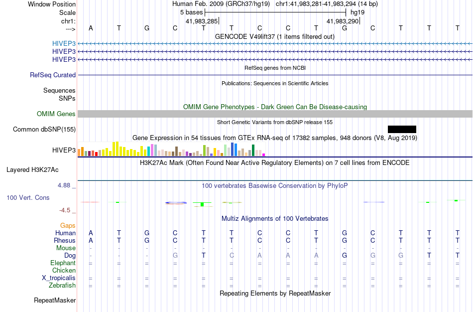Click the Window Position track label
473x312 pixels.
point(52,4)
